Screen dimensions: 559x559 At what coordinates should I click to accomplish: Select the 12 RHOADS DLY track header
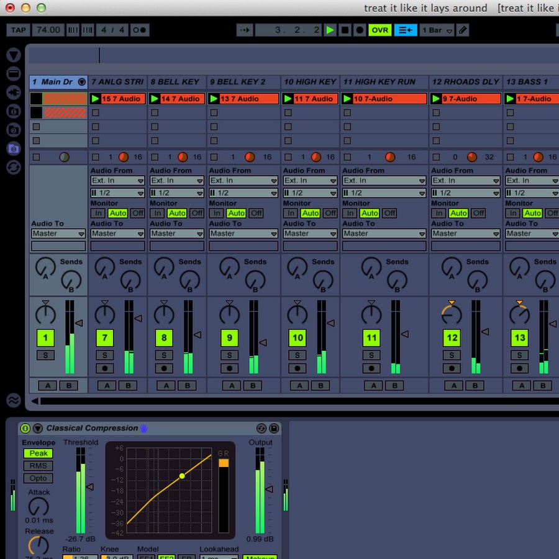click(465, 82)
